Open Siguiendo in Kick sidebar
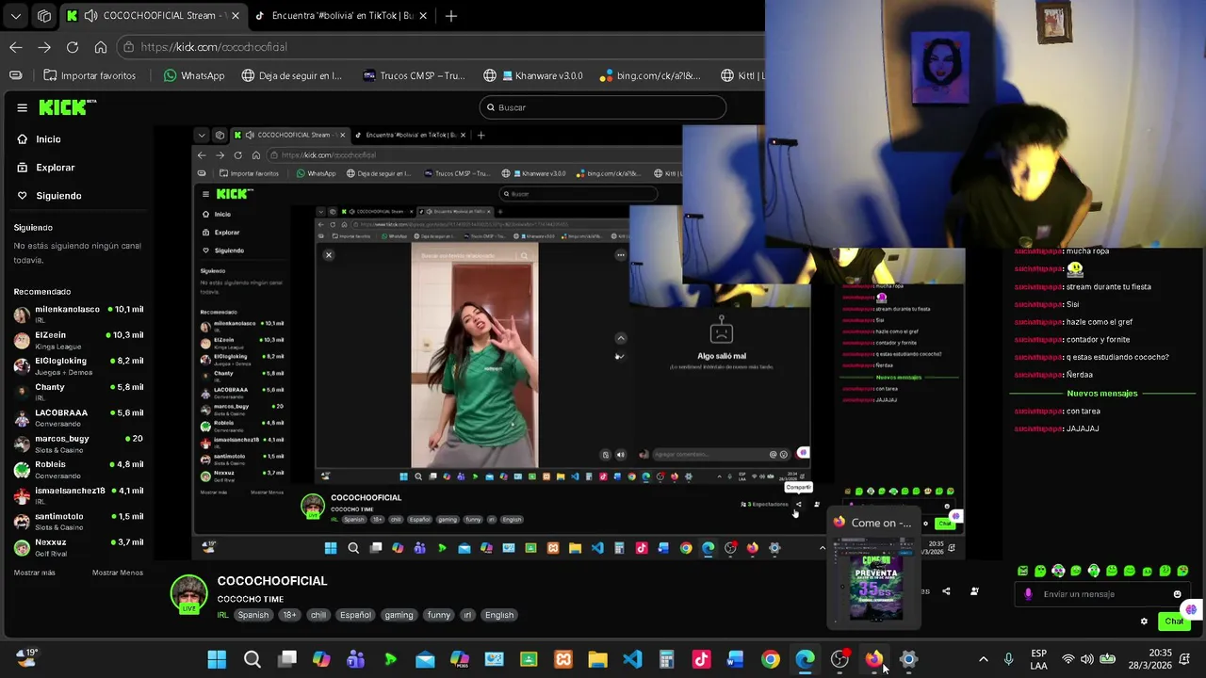1206x678 pixels. [x=58, y=196]
